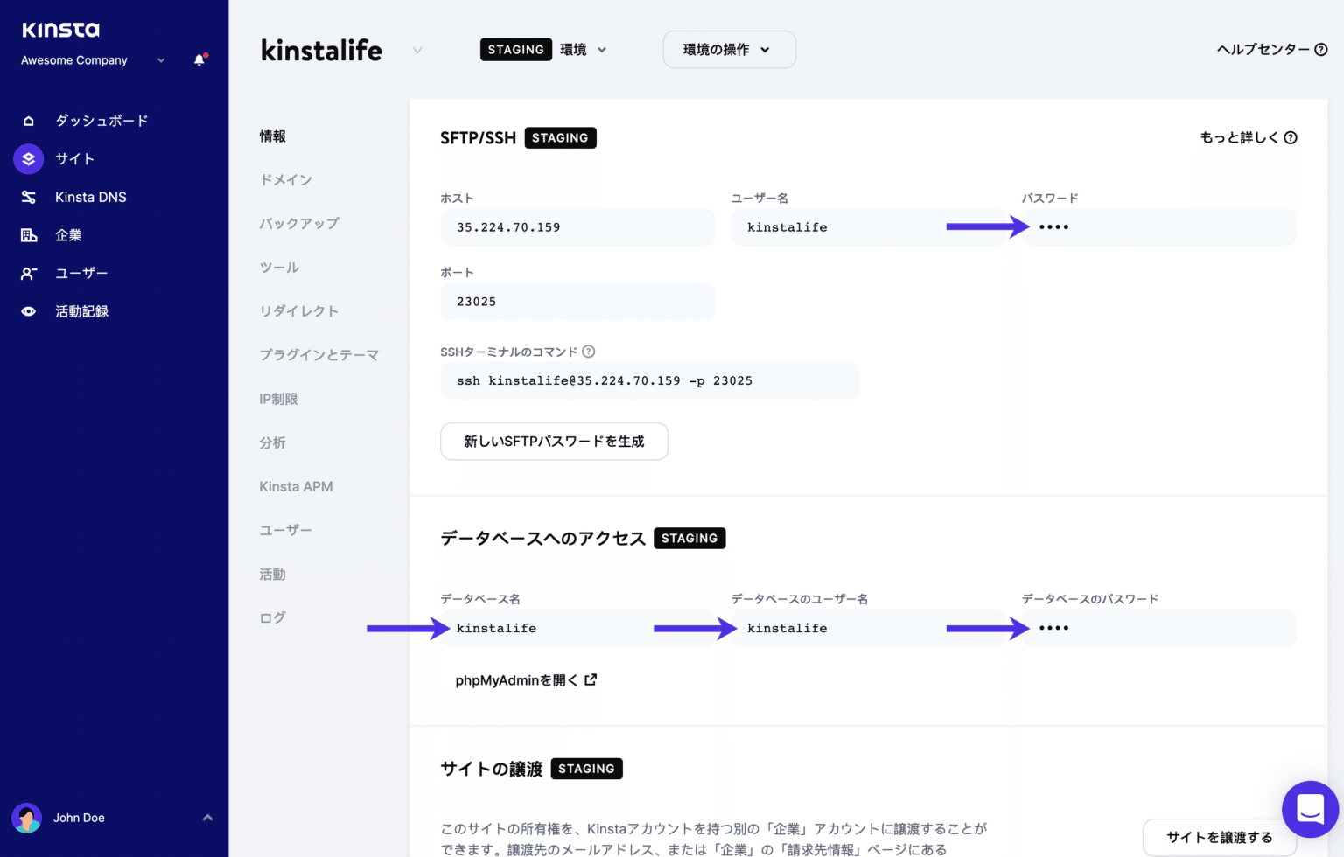Select the ホスト IP address field
The width and height of the screenshot is (1344, 857).
(577, 226)
